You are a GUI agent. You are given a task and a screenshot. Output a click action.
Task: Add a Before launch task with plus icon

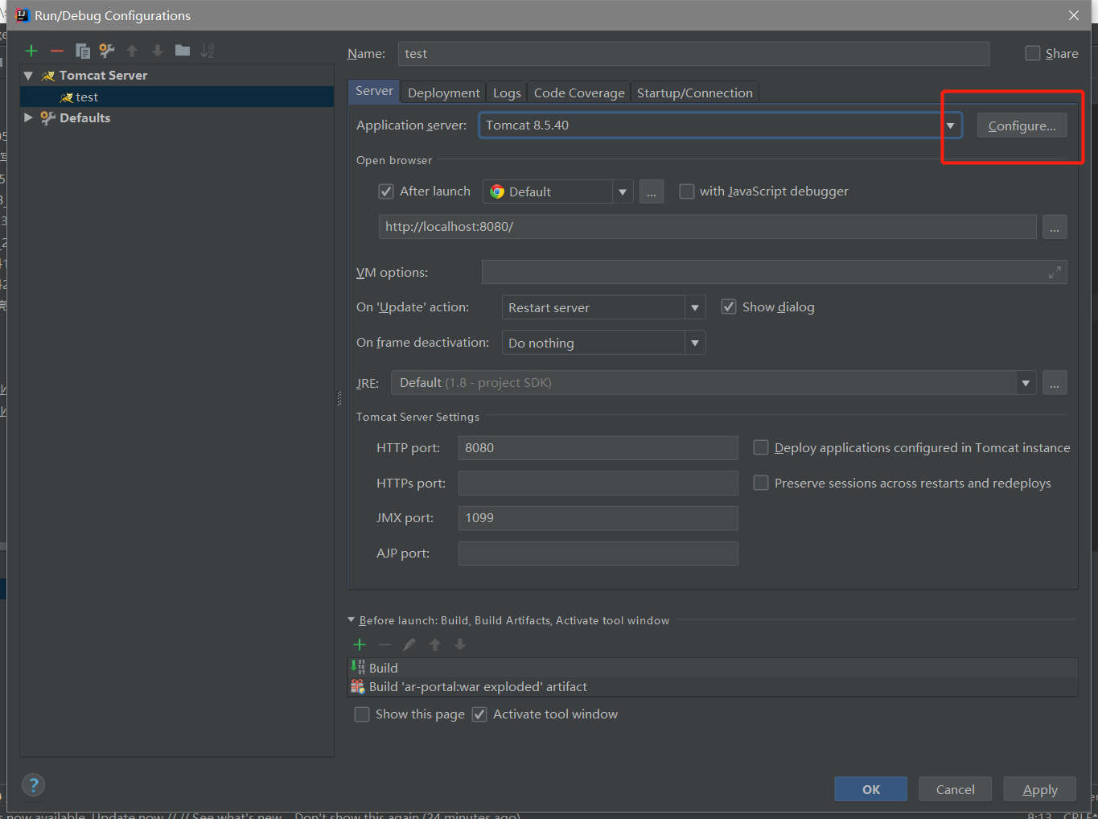tap(360, 644)
